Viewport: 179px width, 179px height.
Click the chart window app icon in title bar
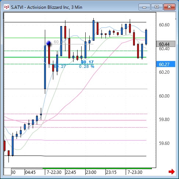6,7
